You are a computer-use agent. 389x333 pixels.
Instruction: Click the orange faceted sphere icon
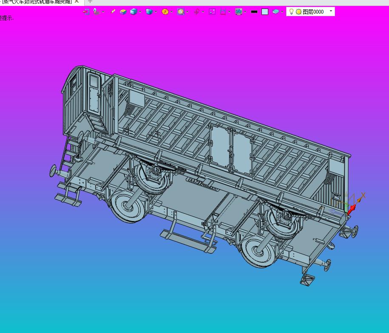pyautogui.click(x=165, y=11)
